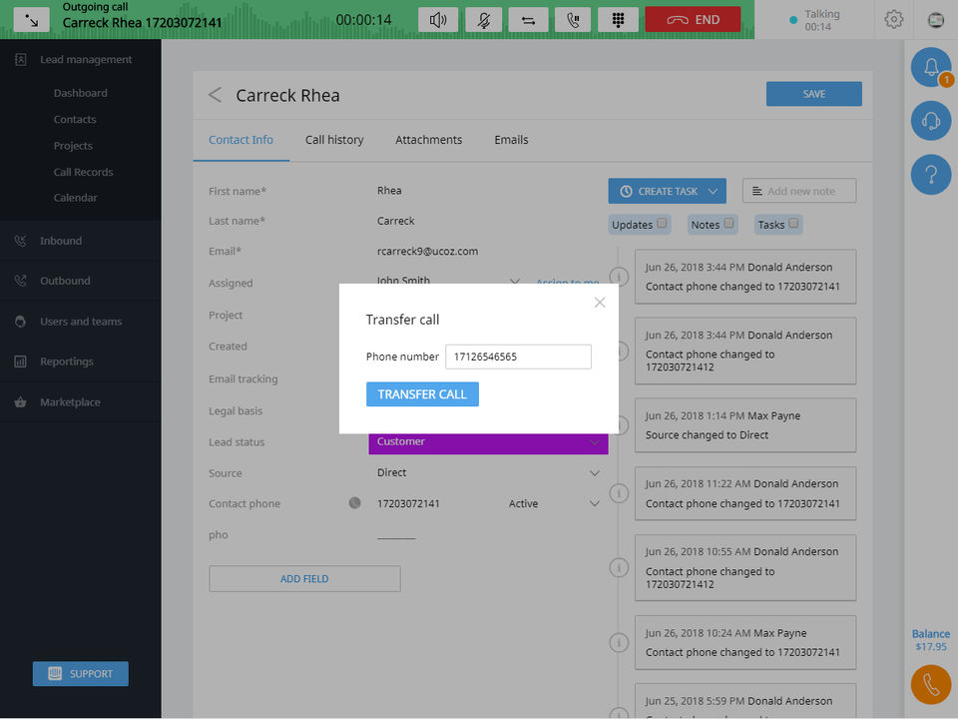This screenshot has height=719, width=958.
Task: End the outgoing call
Action: [693, 20]
